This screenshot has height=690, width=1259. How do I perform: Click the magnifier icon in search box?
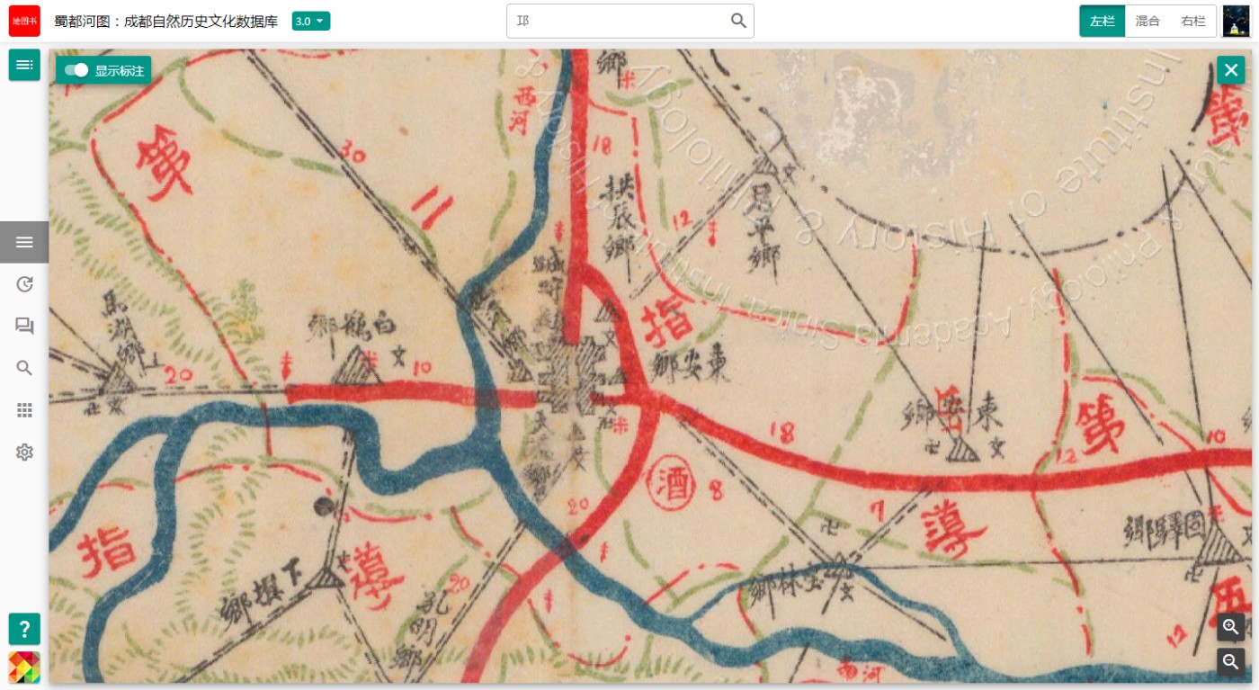point(738,21)
